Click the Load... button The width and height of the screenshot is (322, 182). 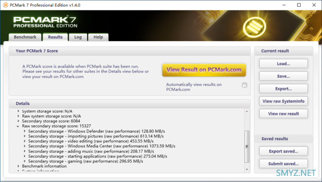click(283, 64)
